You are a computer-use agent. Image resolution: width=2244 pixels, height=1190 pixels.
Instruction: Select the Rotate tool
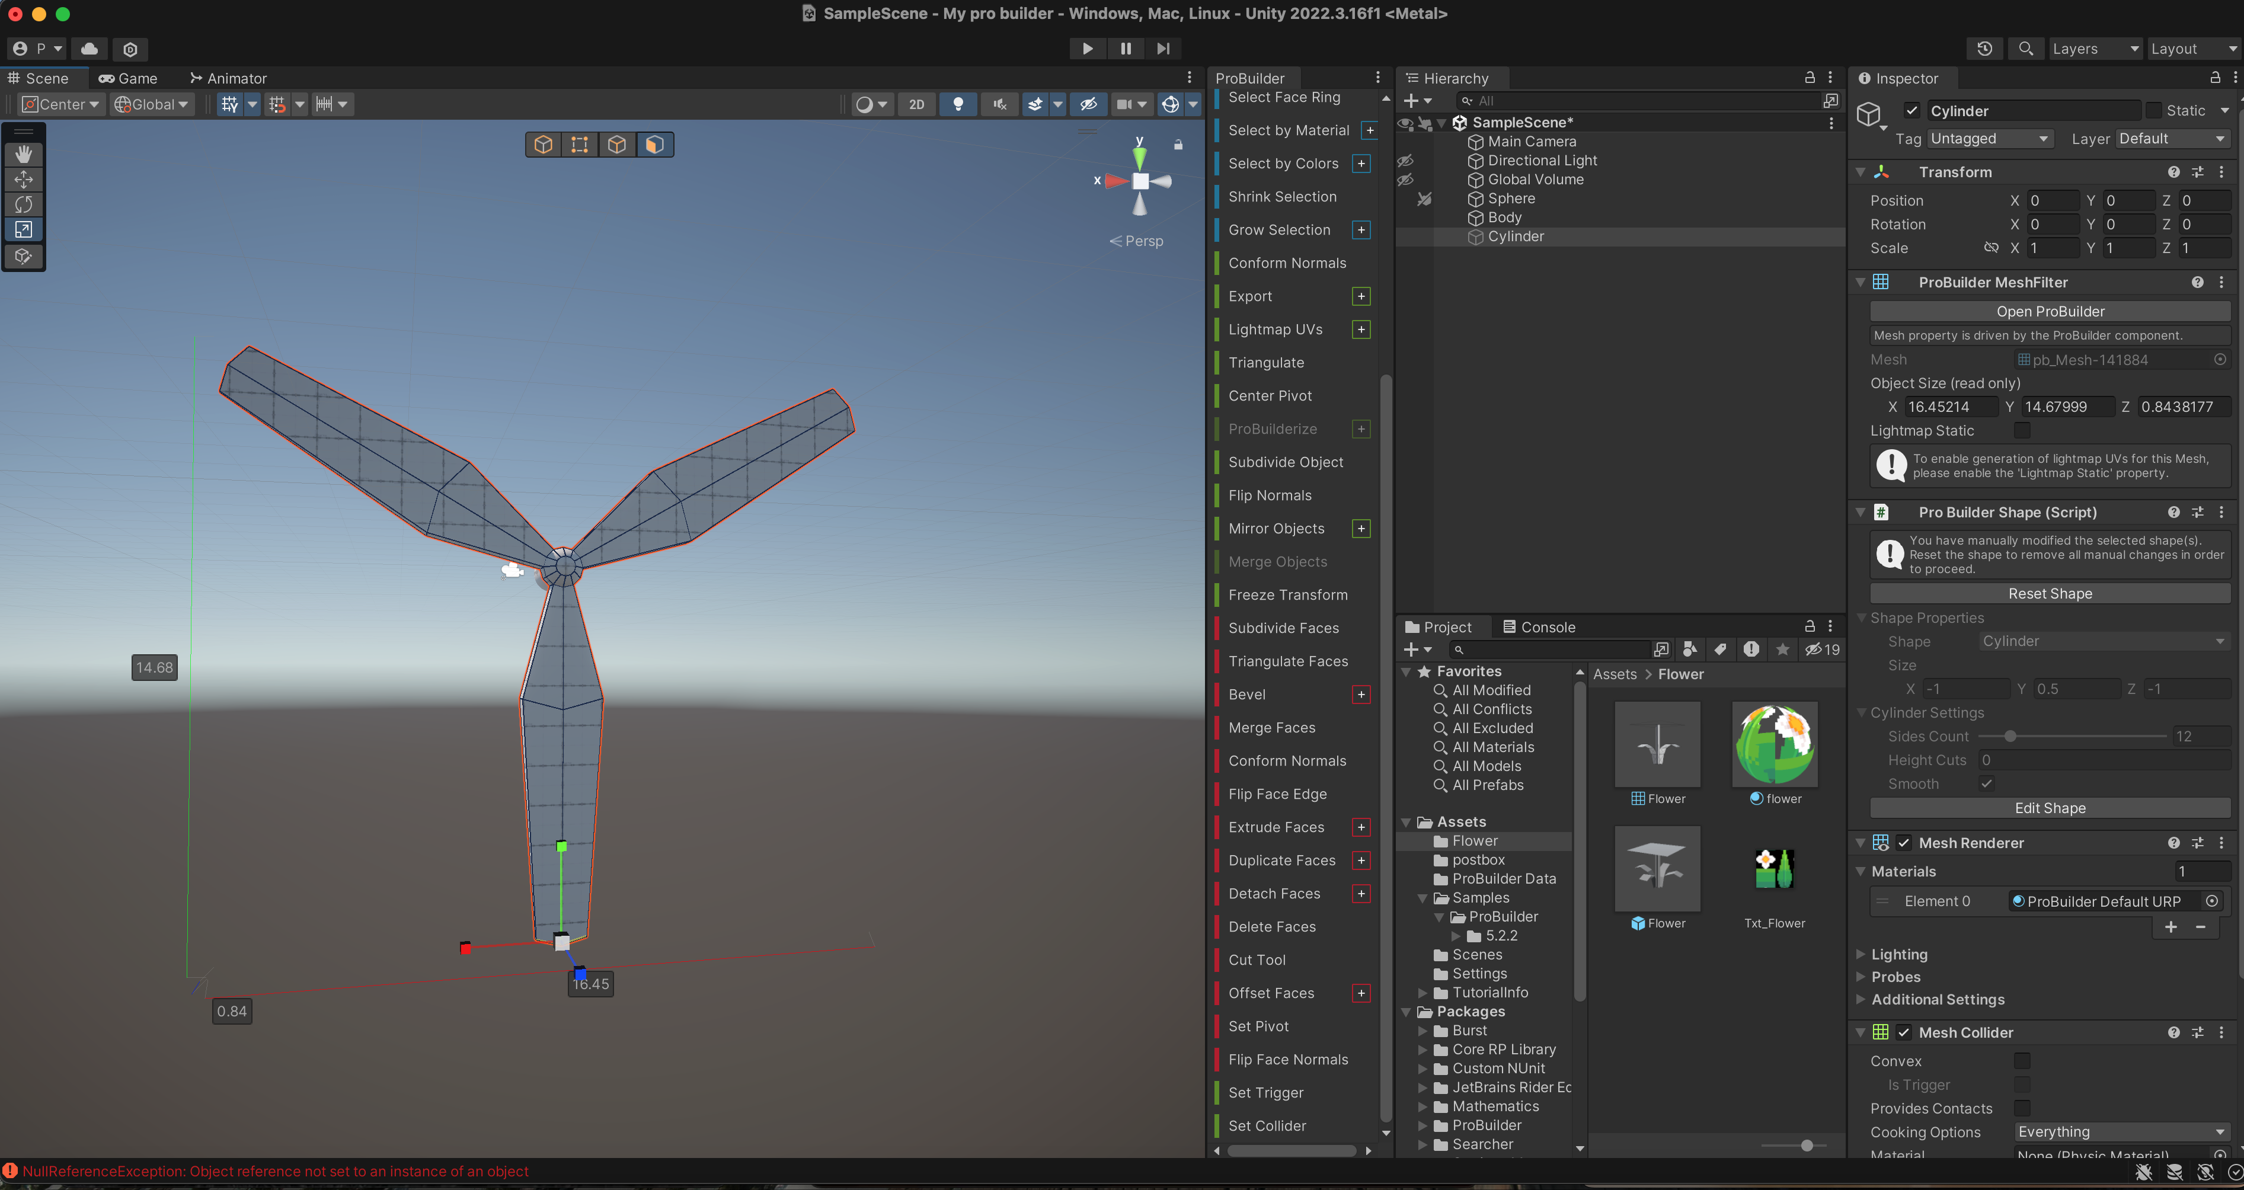24,204
